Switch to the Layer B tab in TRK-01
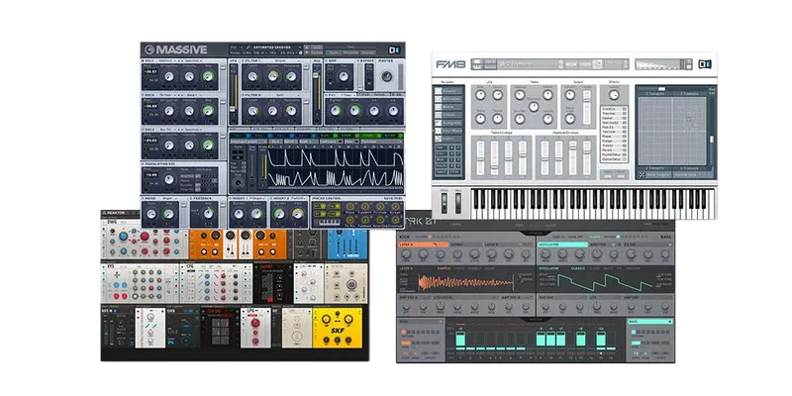792x396 pixels. tap(509, 245)
